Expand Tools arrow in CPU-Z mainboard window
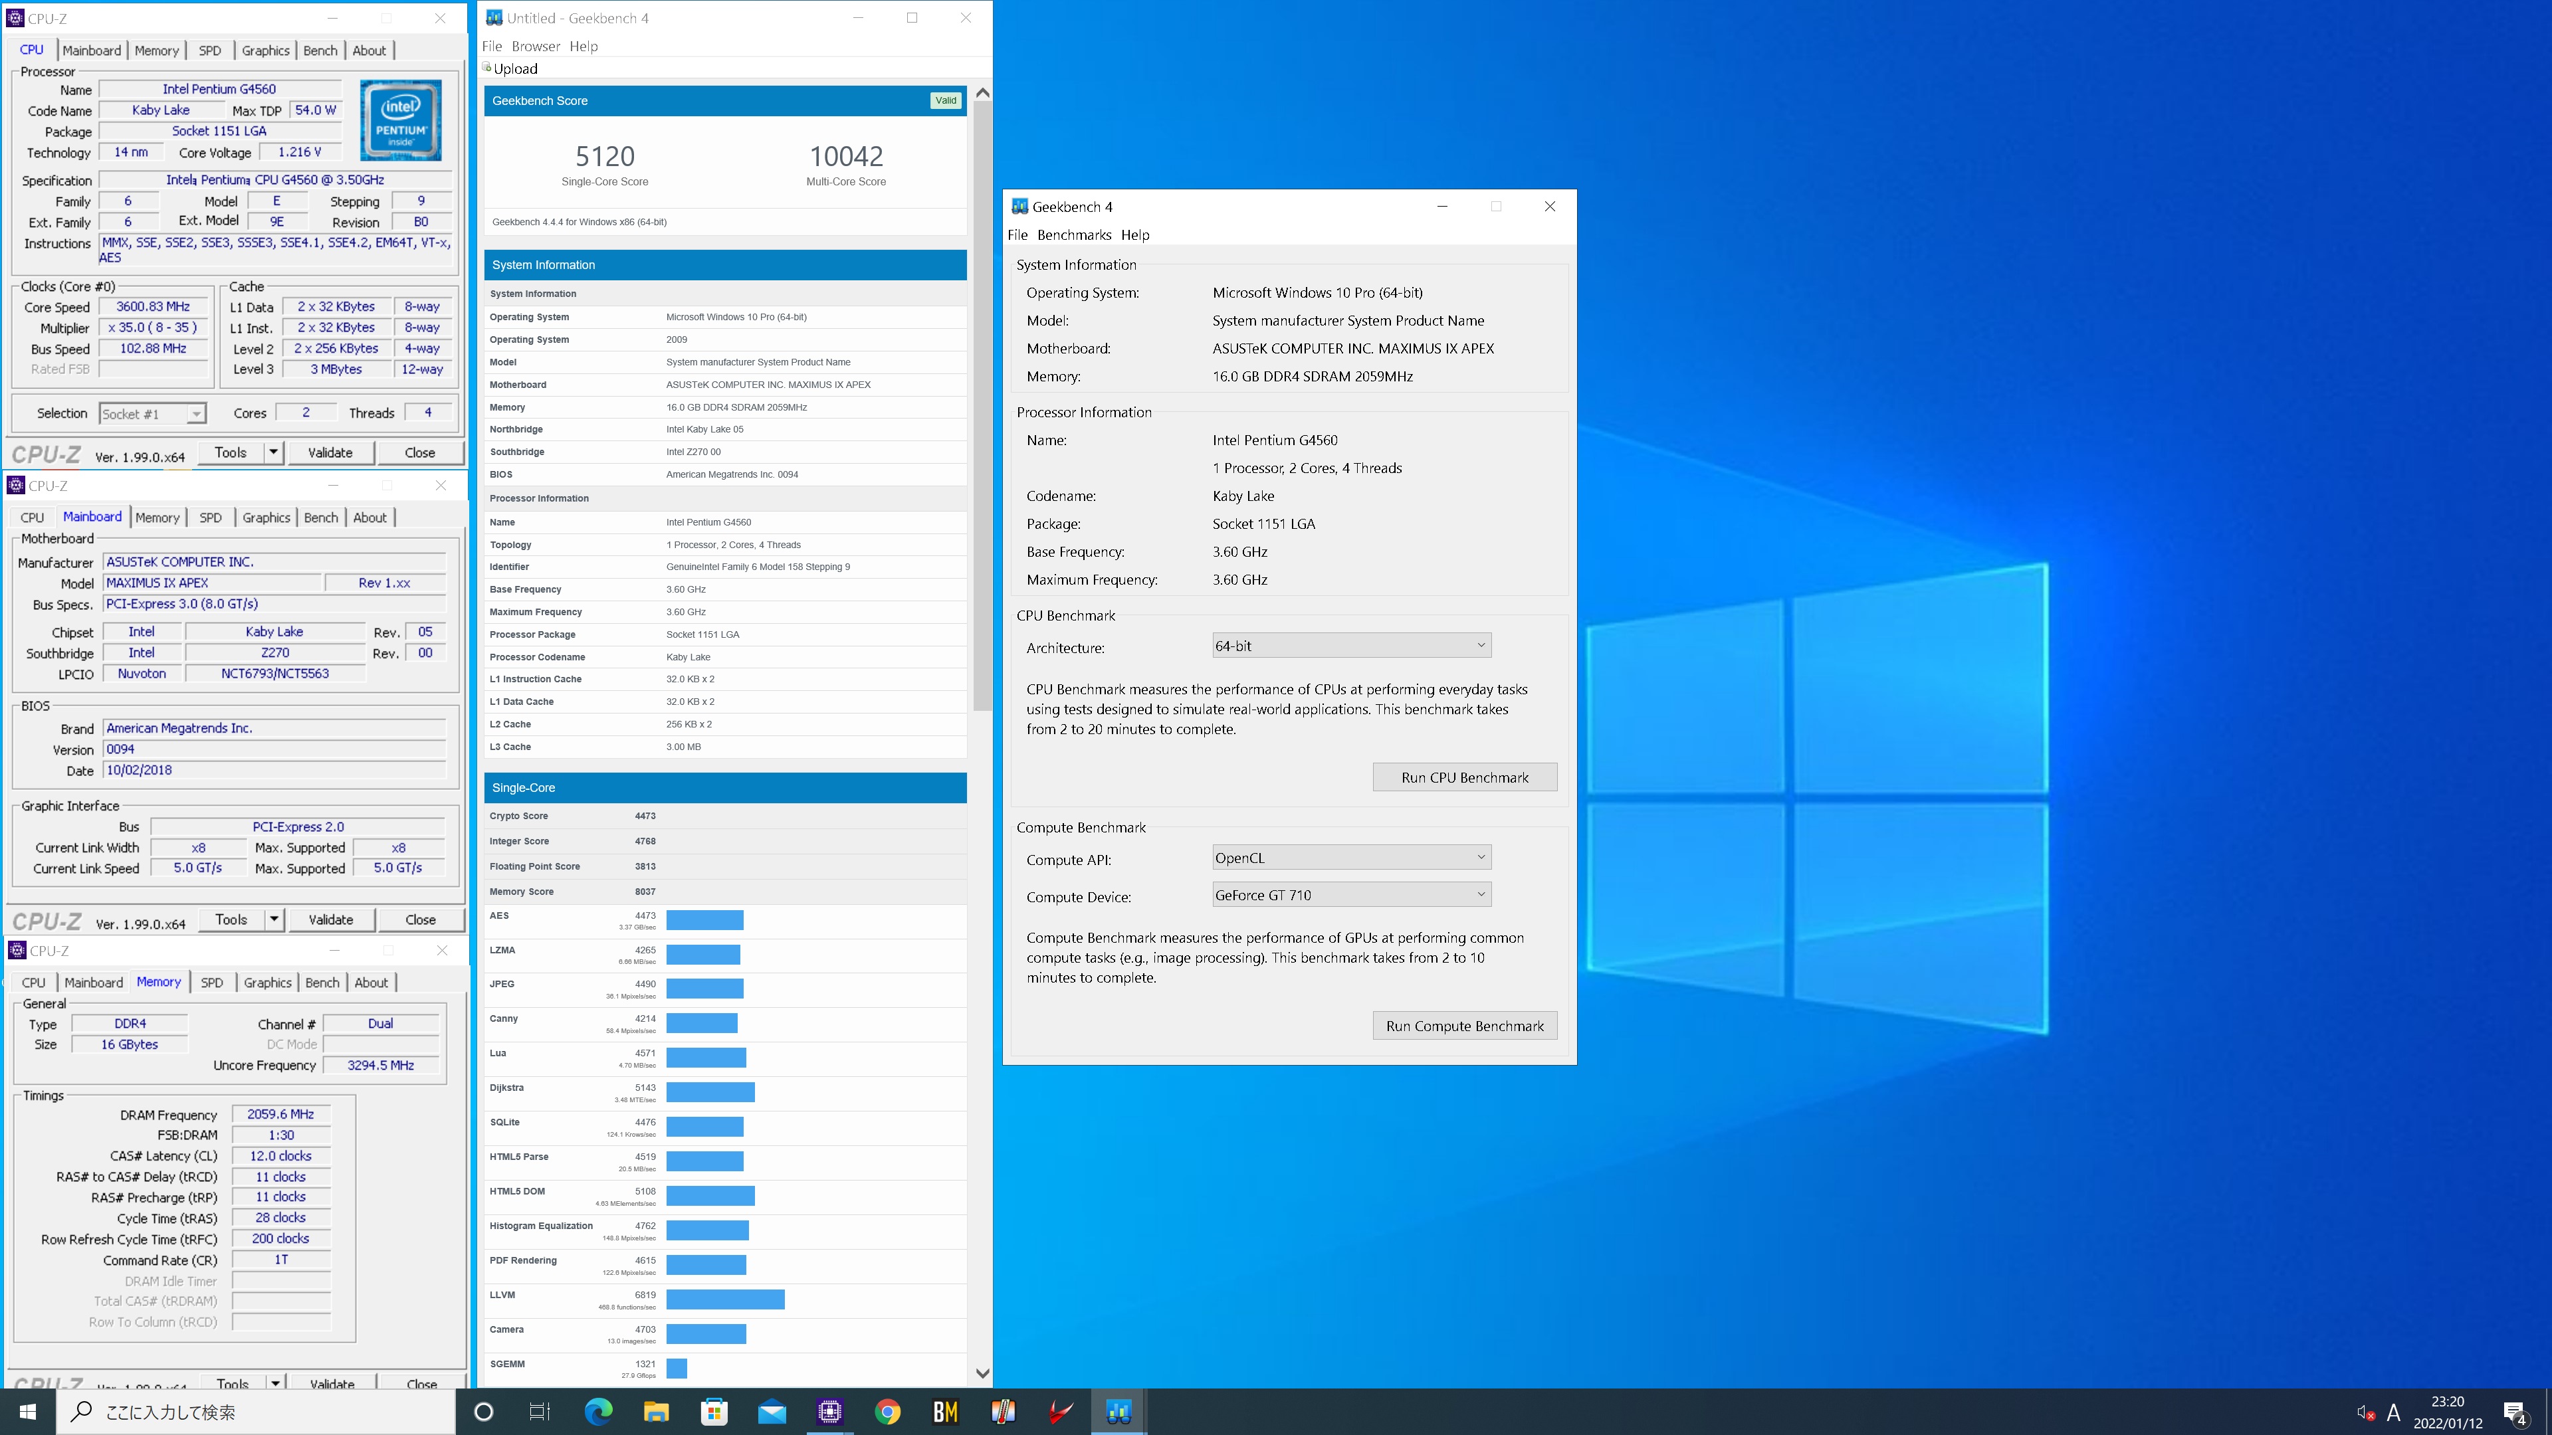The image size is (2552, 1435). (x=274, y=920)
